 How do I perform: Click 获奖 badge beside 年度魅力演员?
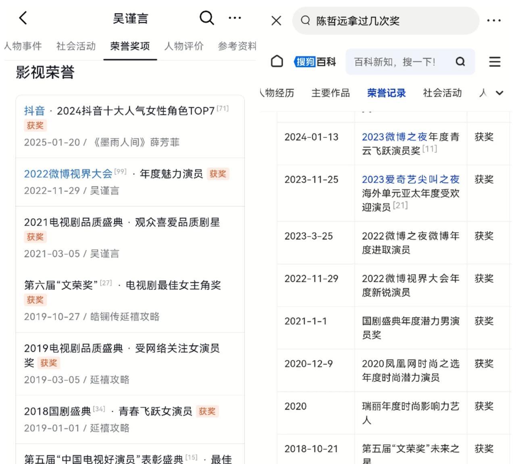point(218,174)
